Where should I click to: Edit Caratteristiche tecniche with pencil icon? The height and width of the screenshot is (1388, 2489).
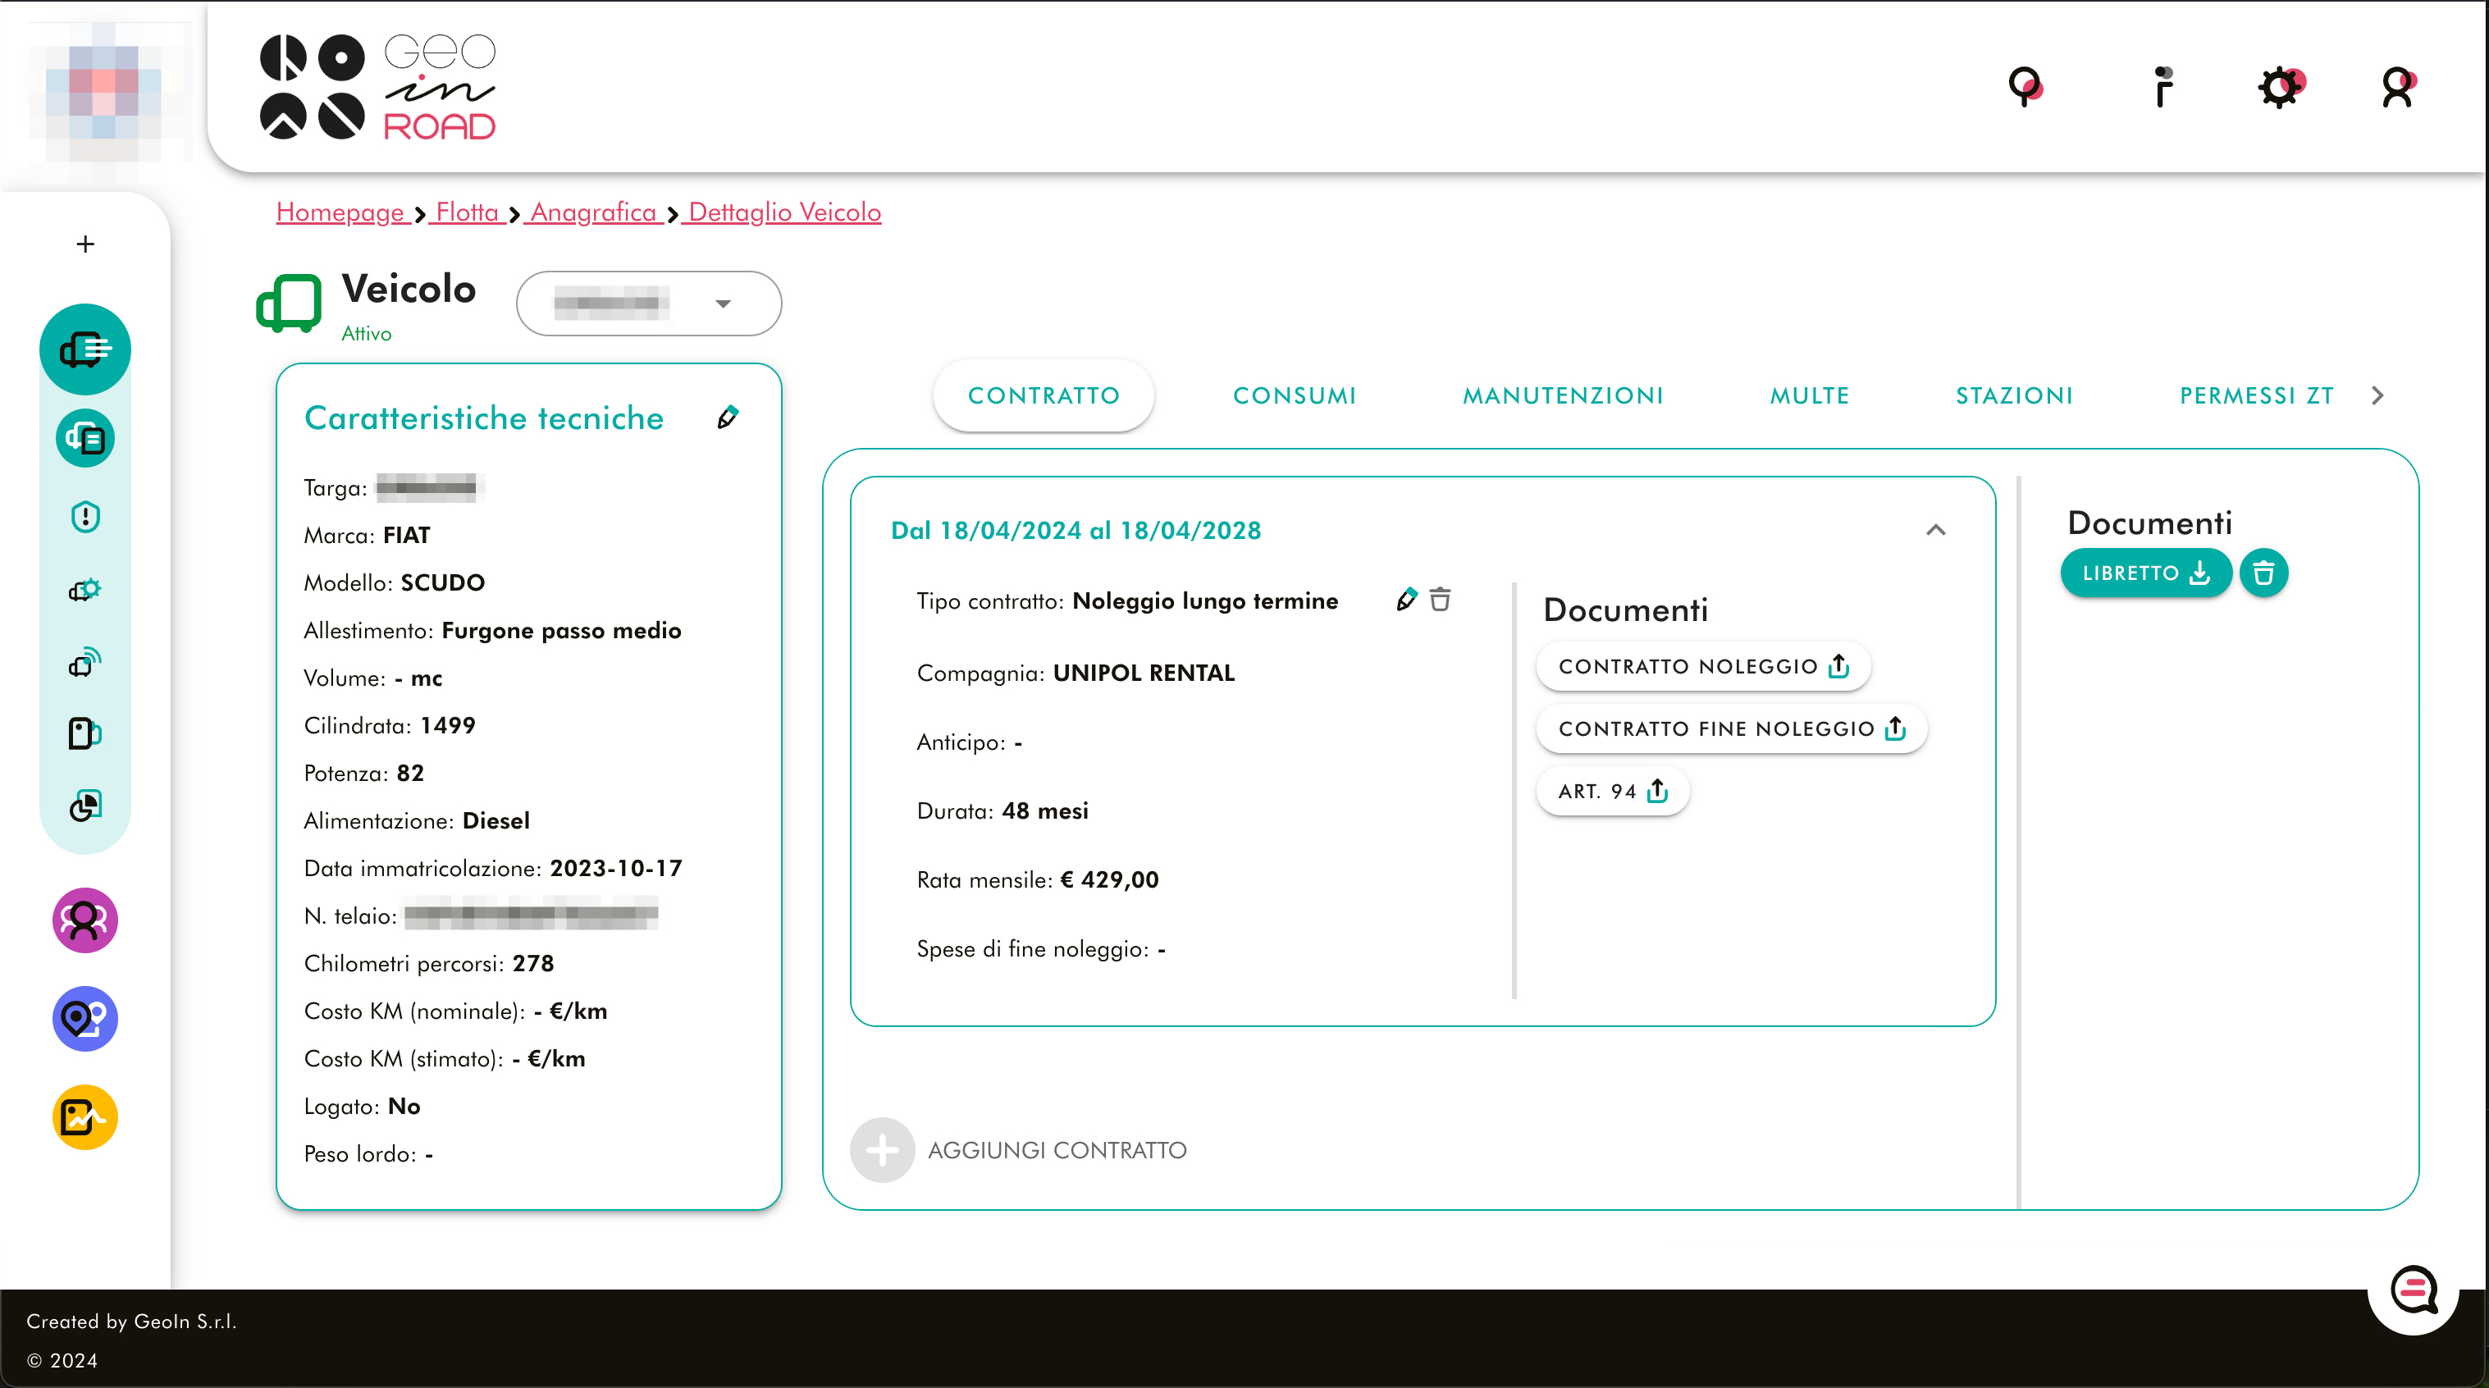click(x=728, y=418)
